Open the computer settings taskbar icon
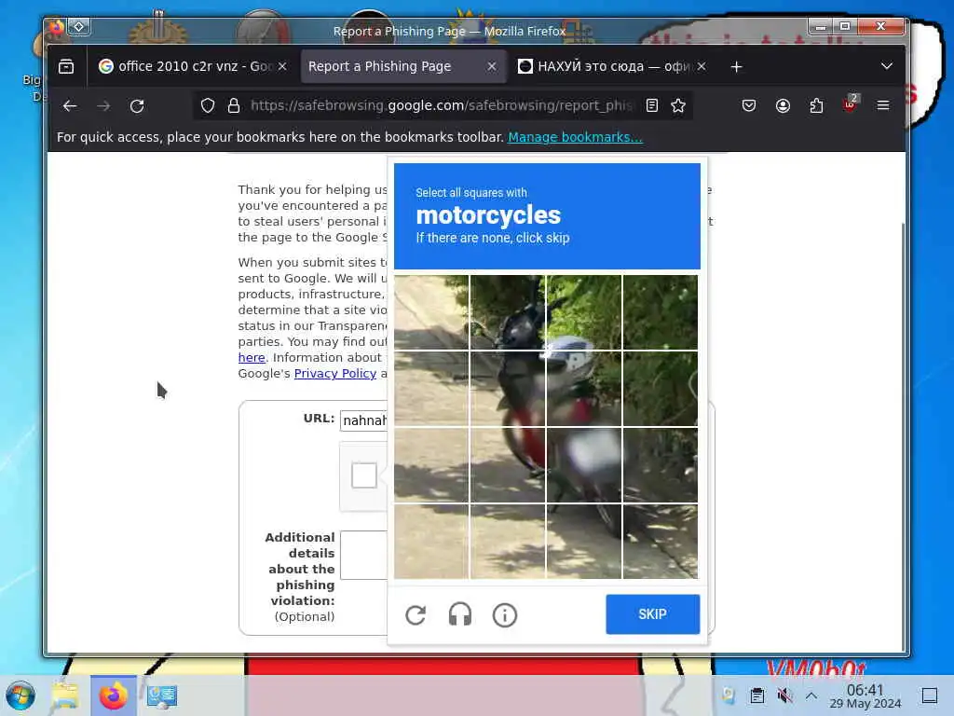The height and width of the screenshot is (716, 954). pos(162,695)
